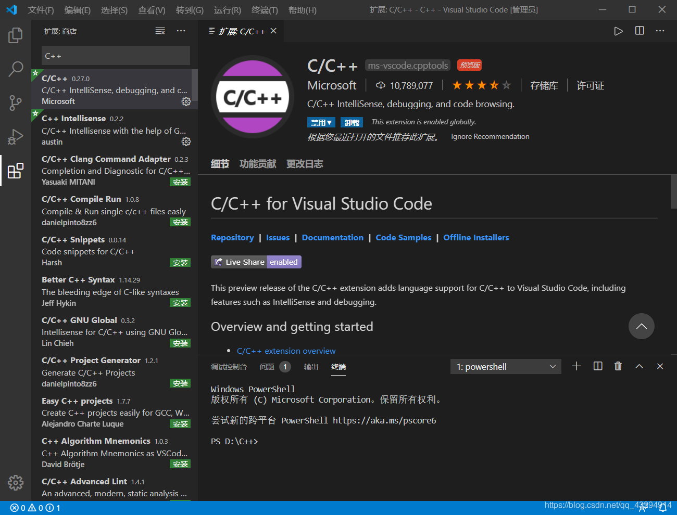Select the Extensions view icon

click(x=16, y=170)
